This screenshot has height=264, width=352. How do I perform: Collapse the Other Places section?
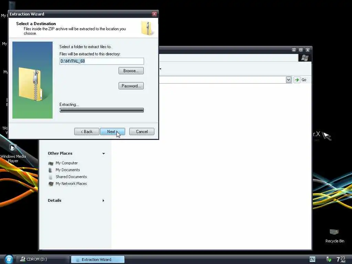[x=103, y=154]
